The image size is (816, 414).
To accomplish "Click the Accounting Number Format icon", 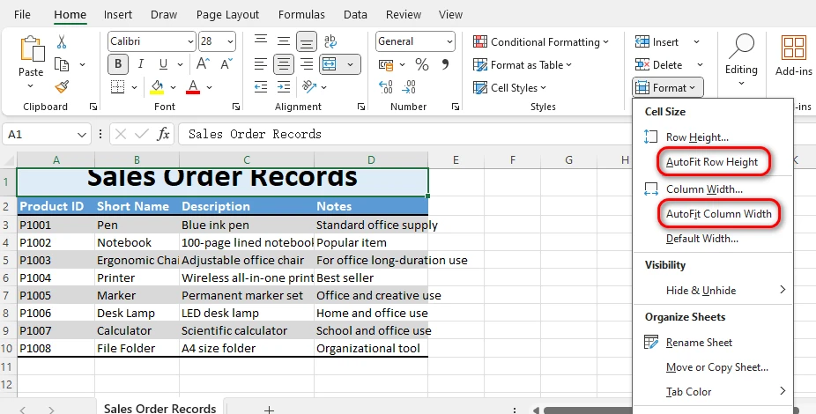I will pyautogui.click(x=386, y=64).
